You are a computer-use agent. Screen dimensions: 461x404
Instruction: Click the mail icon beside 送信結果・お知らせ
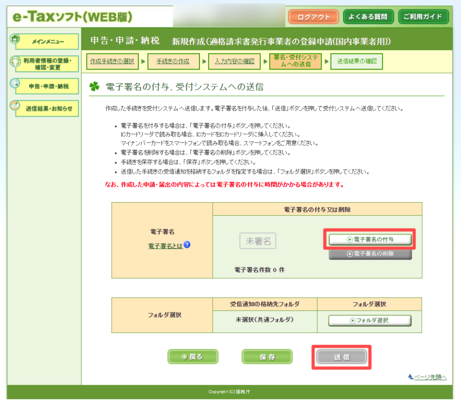(x=15, y=105)
